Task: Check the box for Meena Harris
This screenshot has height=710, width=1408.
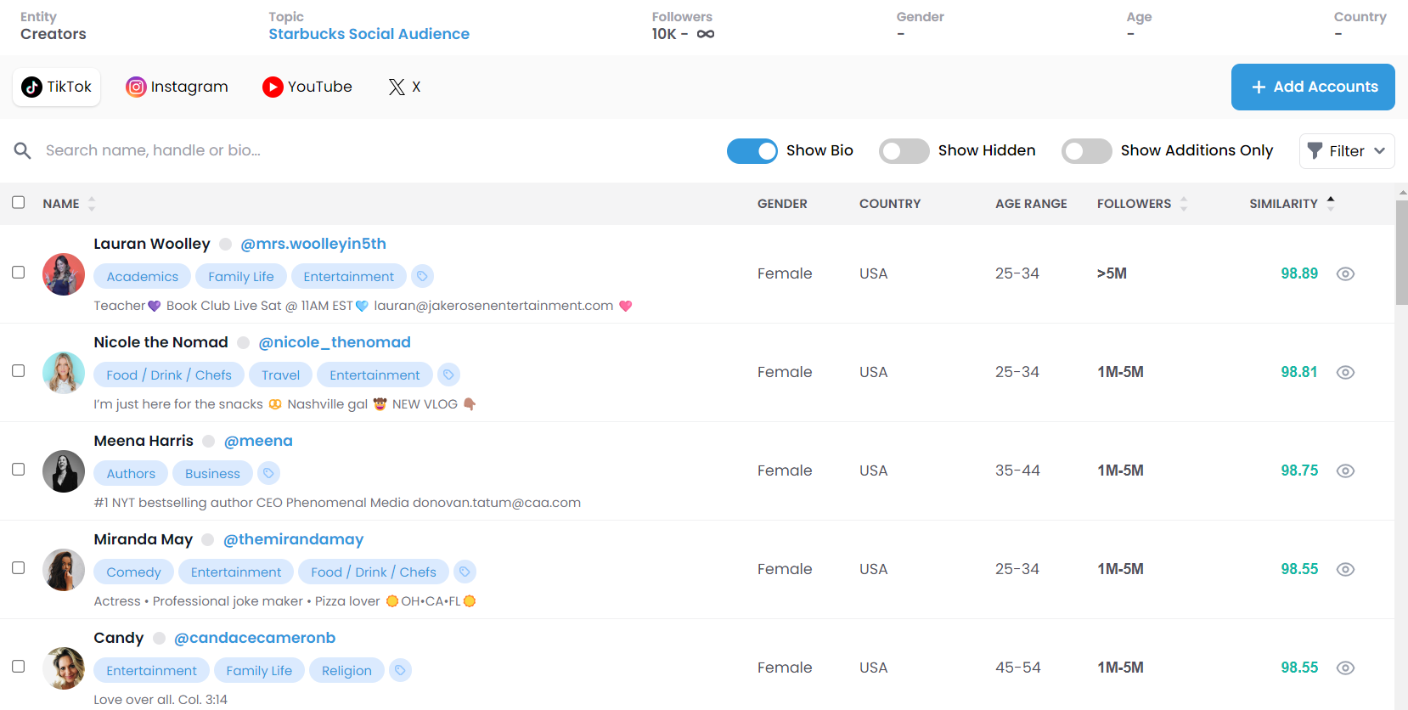Action: click(x=18, y=470)
